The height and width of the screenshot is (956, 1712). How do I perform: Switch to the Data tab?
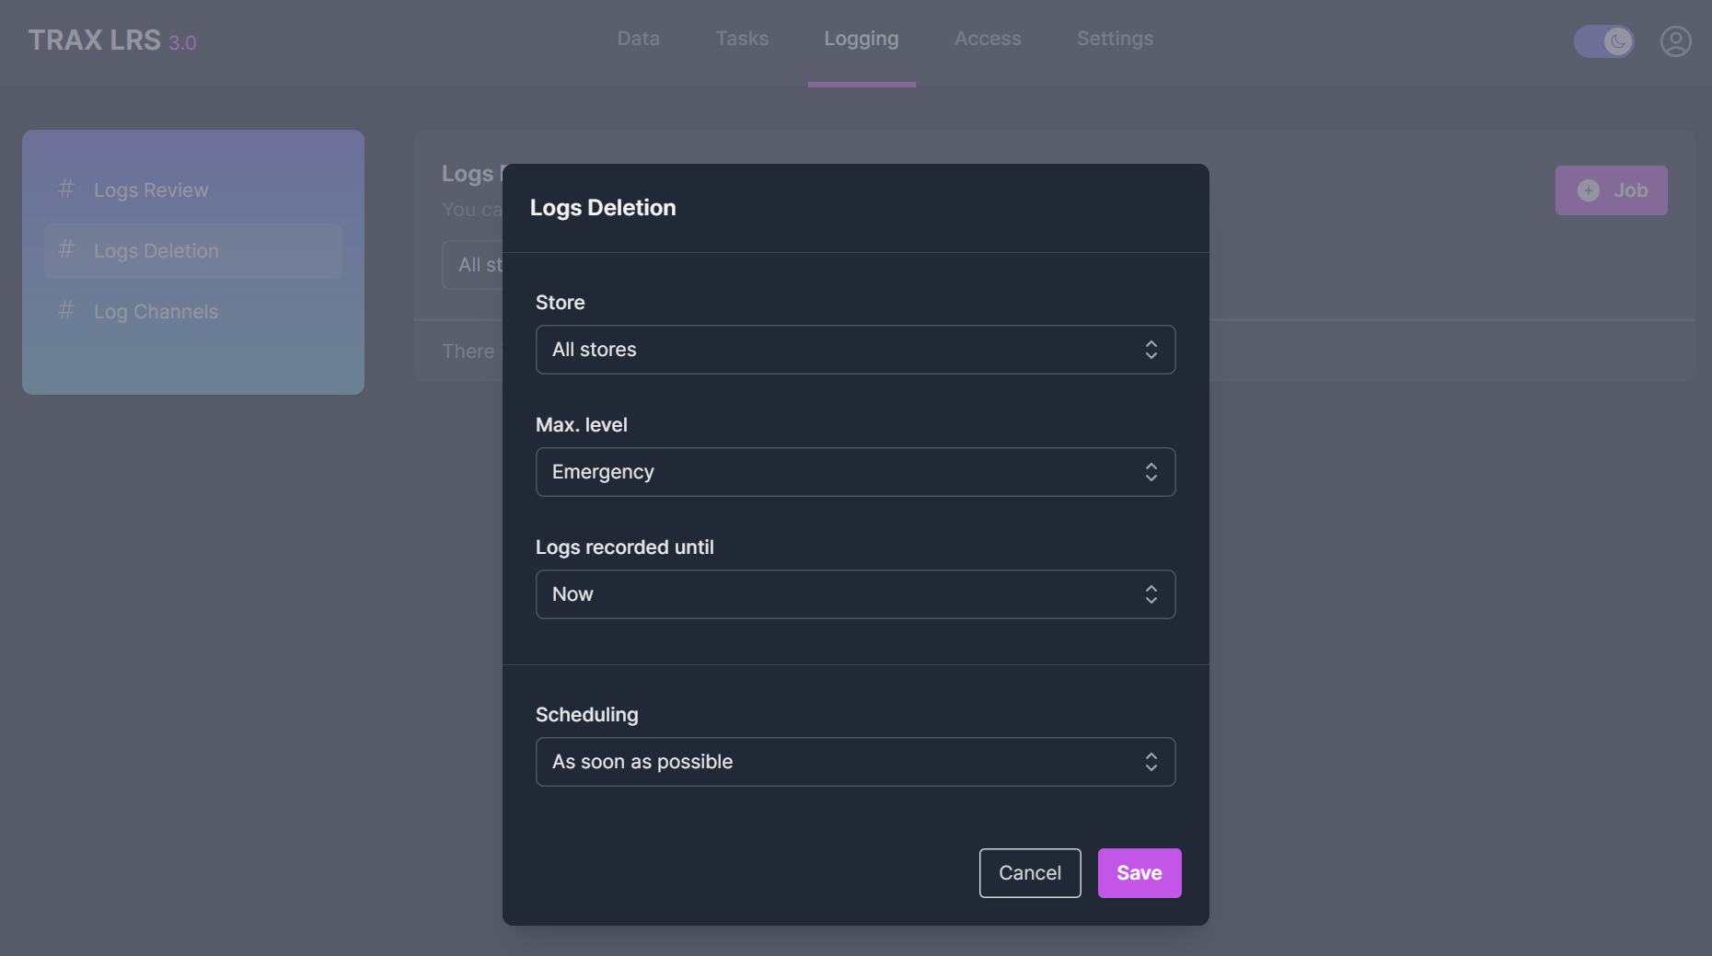pos(638,39)
